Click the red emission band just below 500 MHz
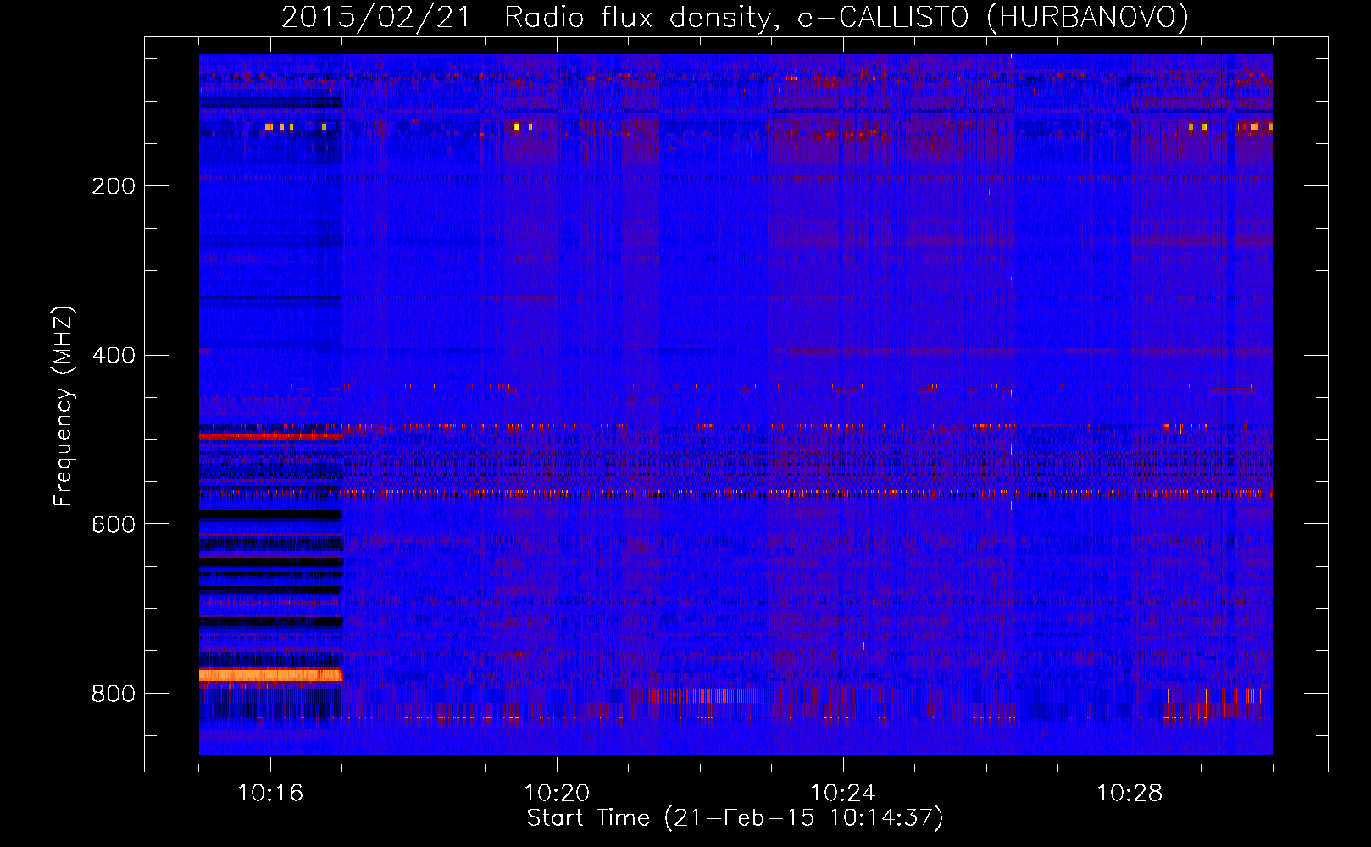The image size is (1371, 847). (270, 436)
